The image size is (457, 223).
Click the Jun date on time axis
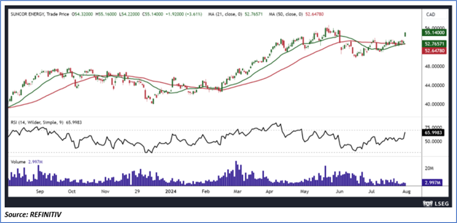[339, 192]
